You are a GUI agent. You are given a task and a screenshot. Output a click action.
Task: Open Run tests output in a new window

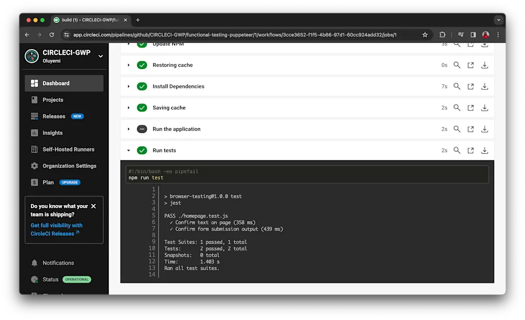(x=470, y=150)
